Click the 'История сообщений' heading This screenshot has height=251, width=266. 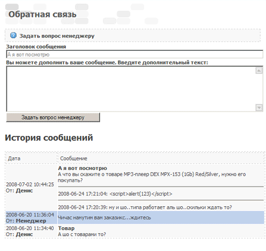pos(49,138)
